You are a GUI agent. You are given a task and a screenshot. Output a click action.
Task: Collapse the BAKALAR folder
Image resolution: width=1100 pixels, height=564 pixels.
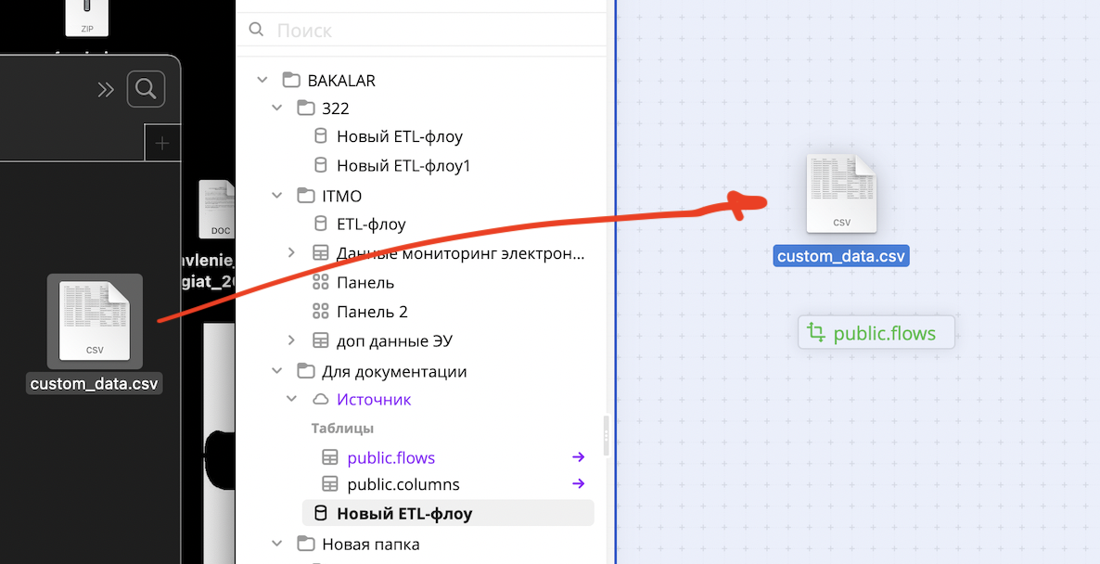click(x=262, y=80)
